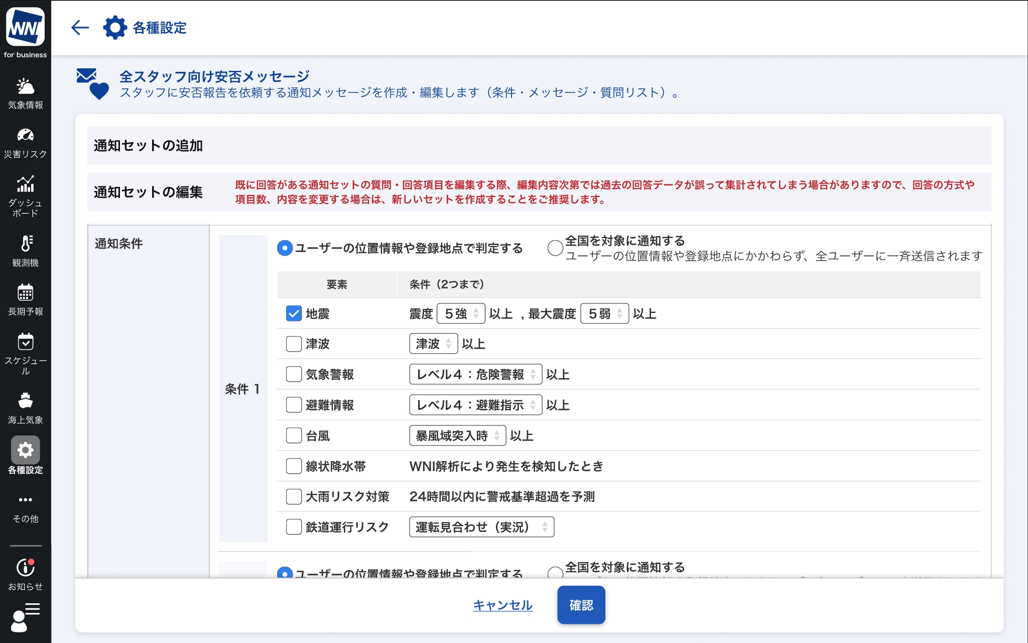The width and height of the screenshot is (1028, 643).
Task: Click the キャンセル link
Action: pyautogui.click(x=502, y=605)
